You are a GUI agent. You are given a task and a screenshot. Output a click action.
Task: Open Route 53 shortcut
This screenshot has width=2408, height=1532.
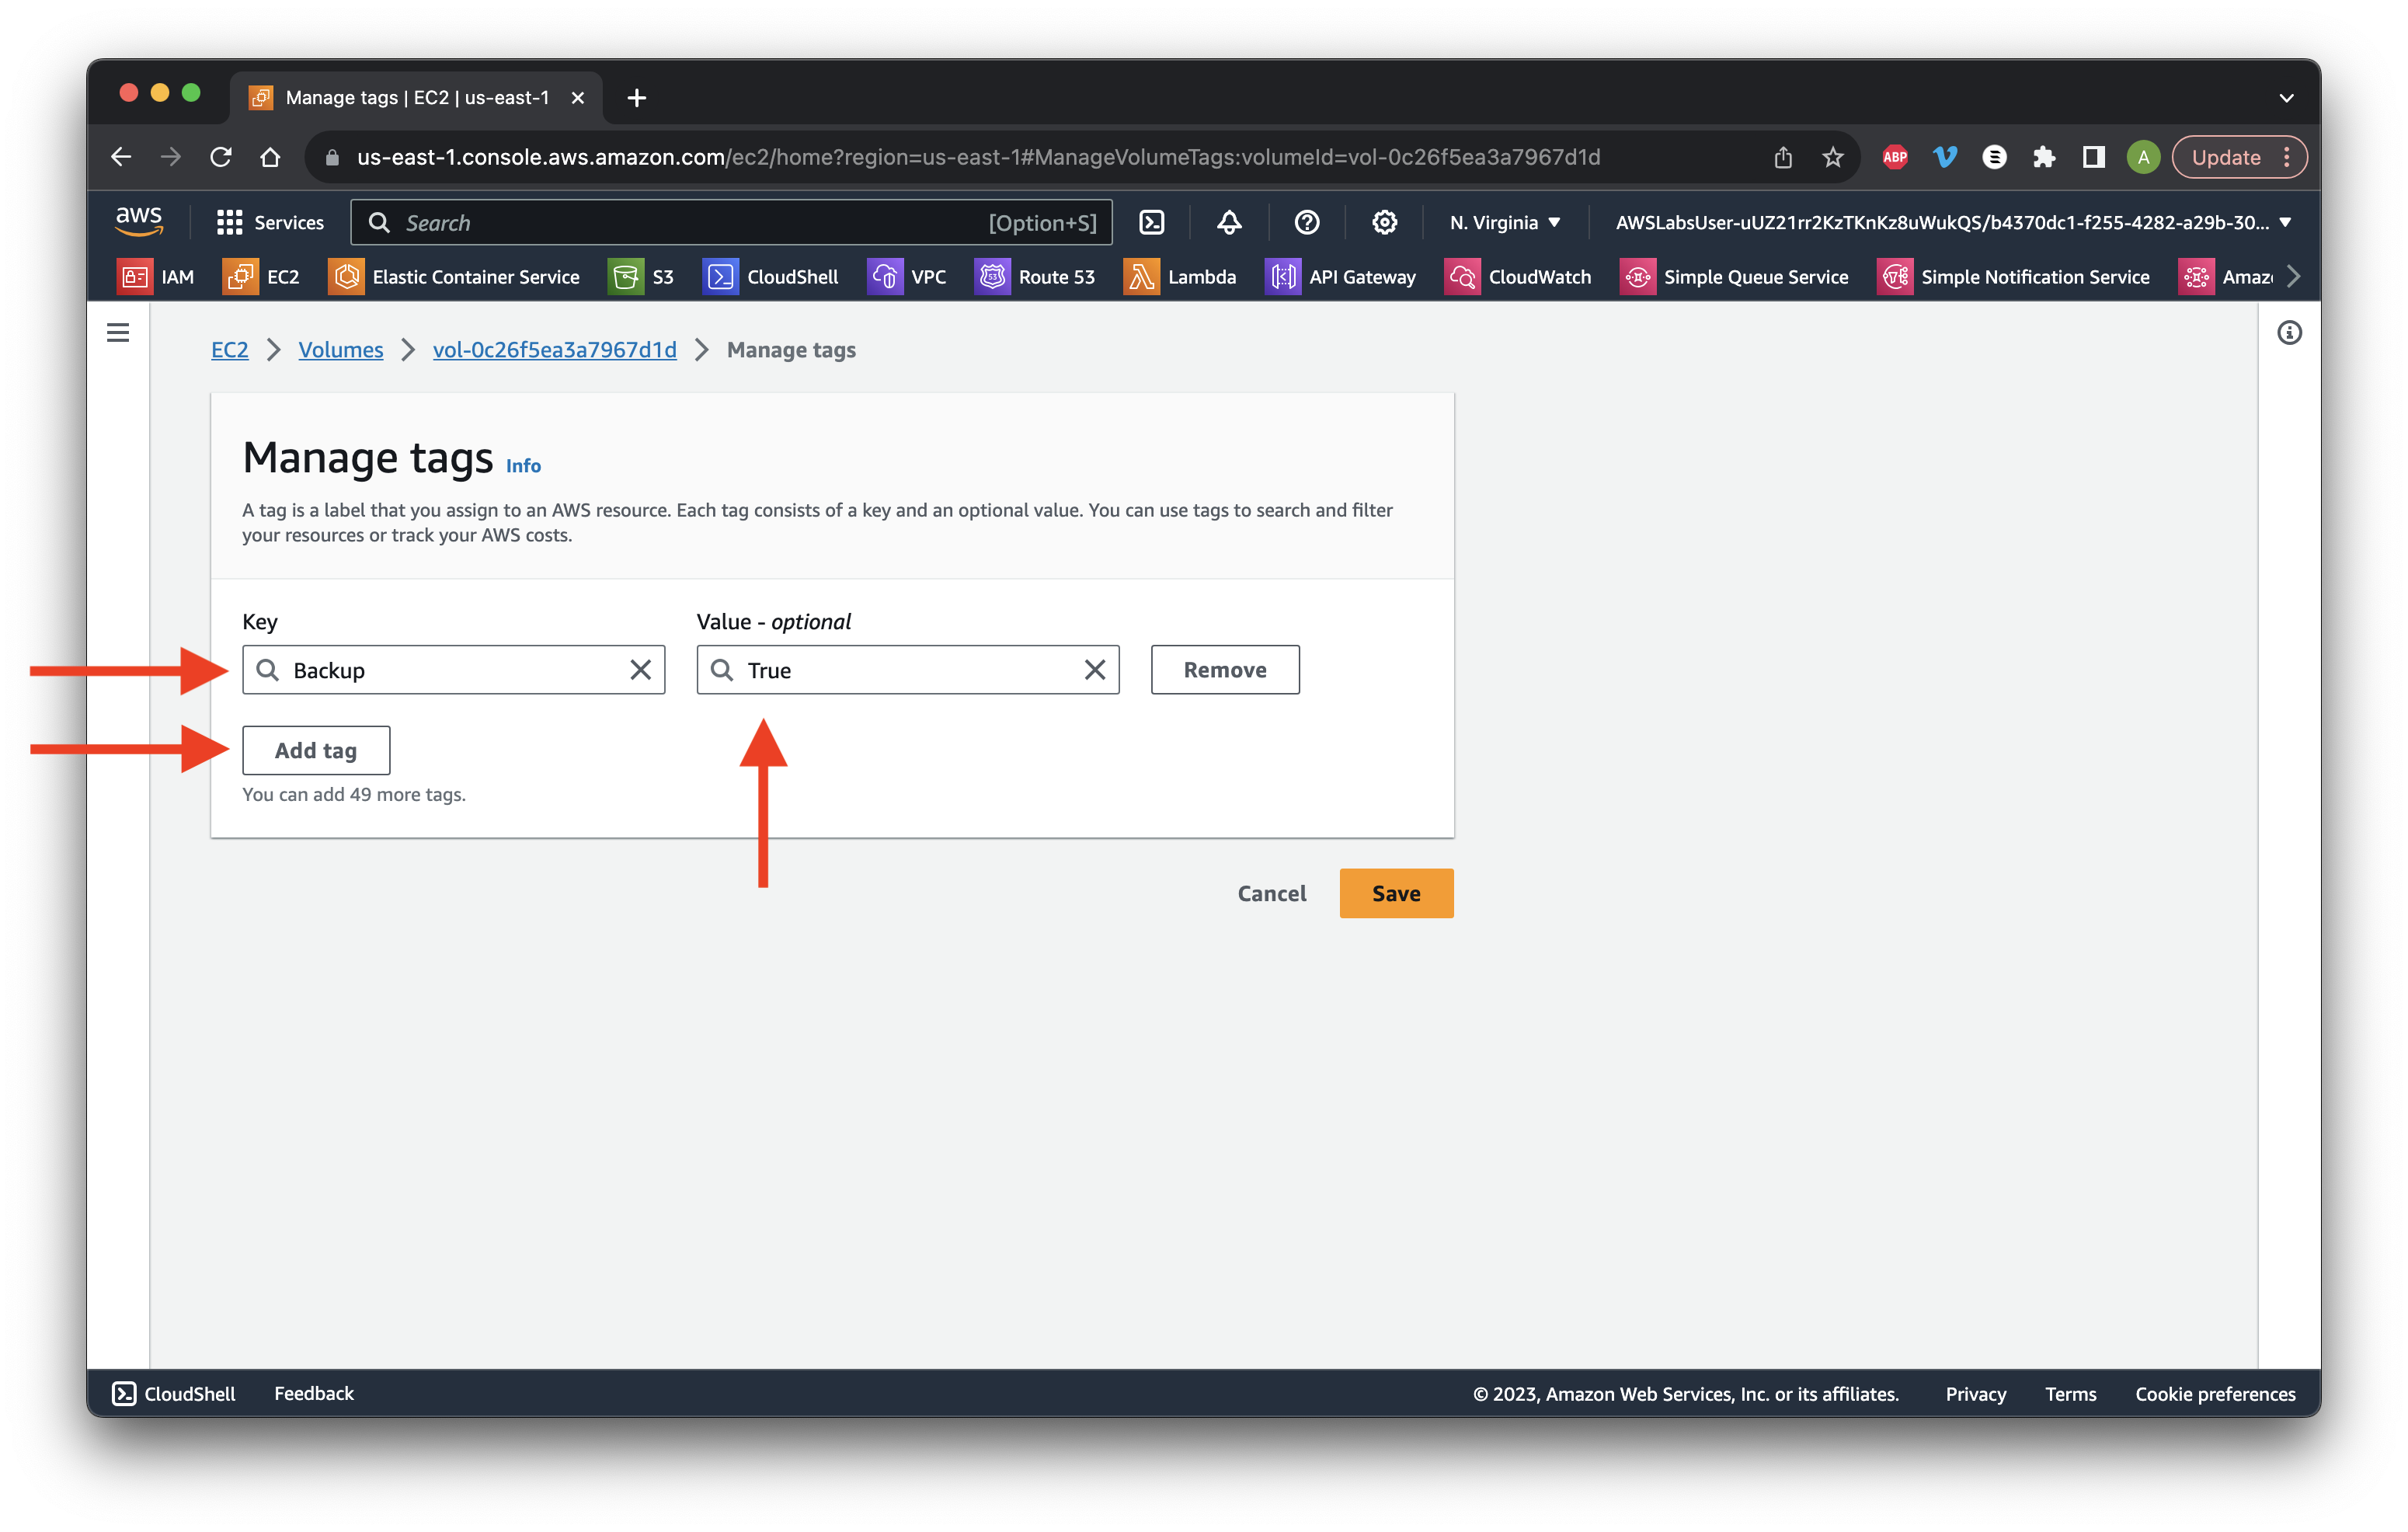(x=1035, y=277)
